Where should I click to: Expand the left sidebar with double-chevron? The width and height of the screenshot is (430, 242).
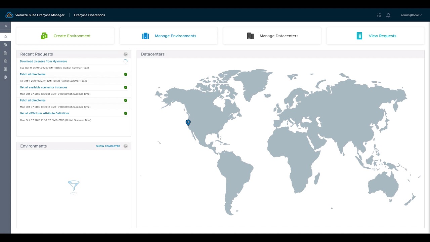pyautogui.click(x=6, y=26)
